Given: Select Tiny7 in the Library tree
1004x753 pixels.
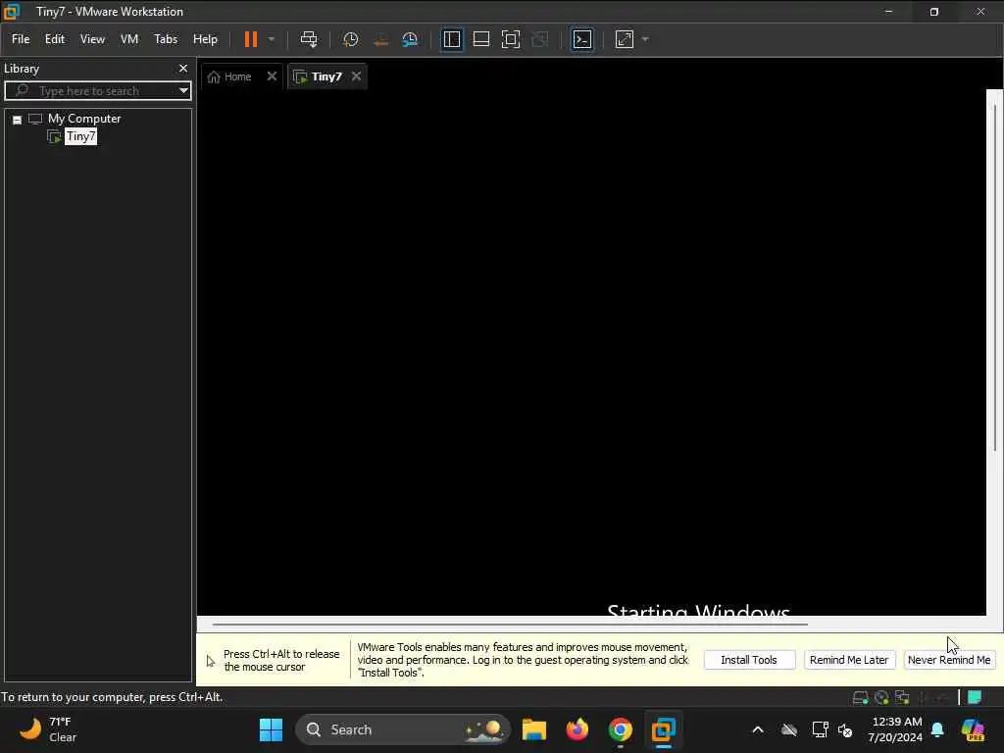Looking at the screenshot, I should click(x=80, y=136).
